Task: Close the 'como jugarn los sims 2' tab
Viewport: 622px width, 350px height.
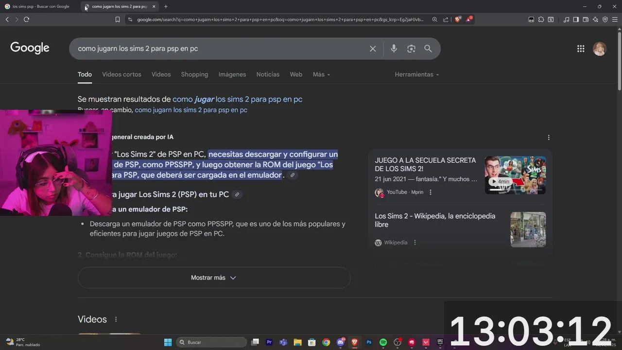Action: (154, 6)
